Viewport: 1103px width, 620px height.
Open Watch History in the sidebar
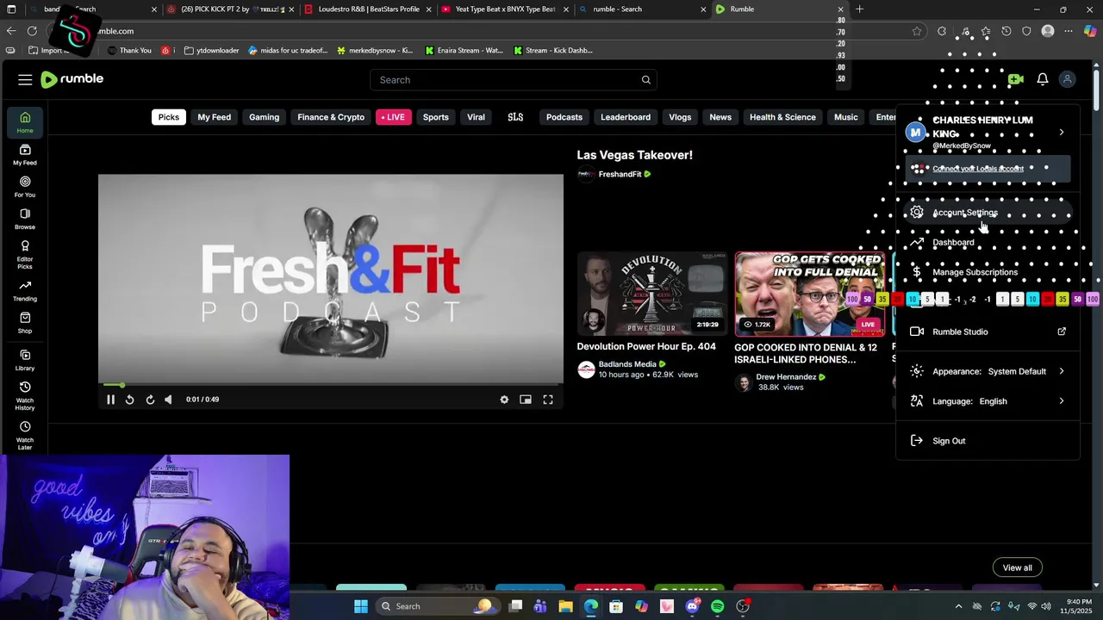(25, 396)
